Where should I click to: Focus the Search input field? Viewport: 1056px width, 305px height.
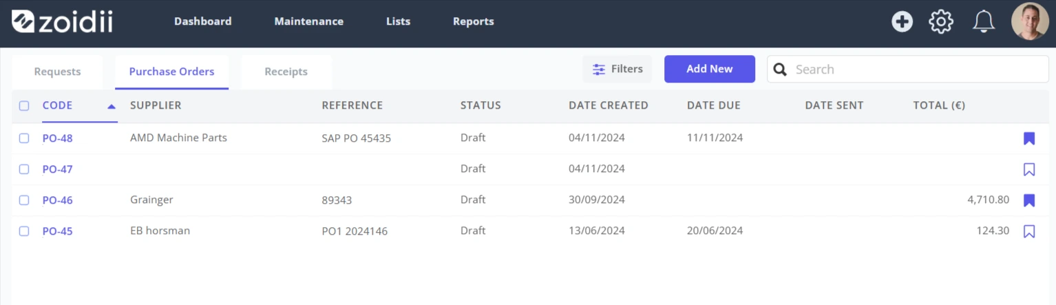tap(908, 69)
